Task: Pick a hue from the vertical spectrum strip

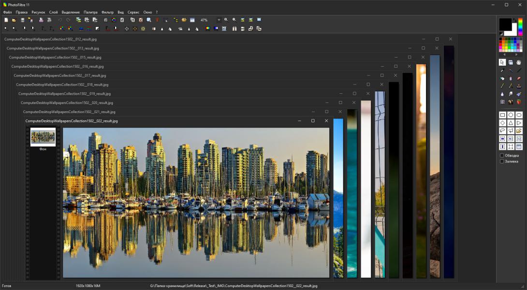Action: (x=520, y=27)
